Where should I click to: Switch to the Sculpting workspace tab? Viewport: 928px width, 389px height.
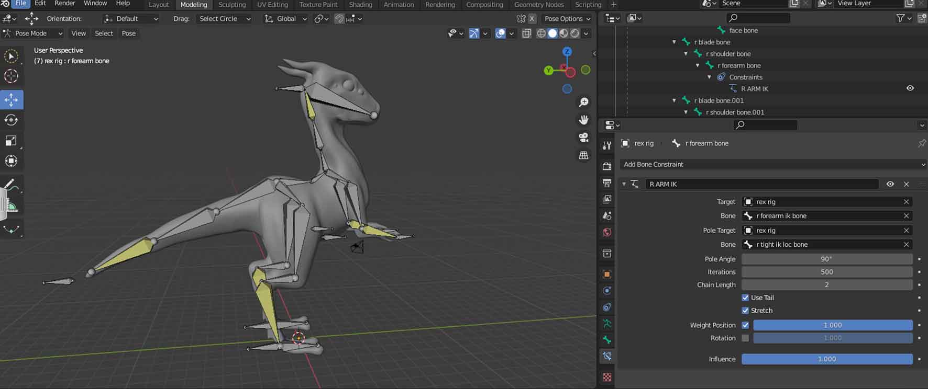(x=231, y=5)
